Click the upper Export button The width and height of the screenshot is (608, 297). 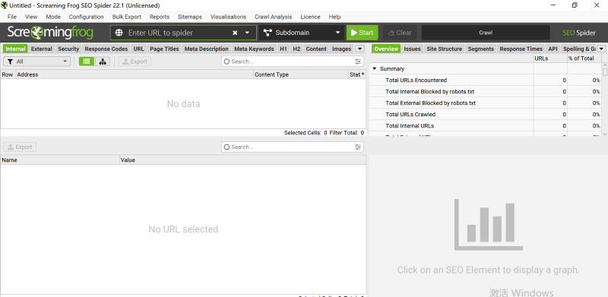(x=135, y=62)
